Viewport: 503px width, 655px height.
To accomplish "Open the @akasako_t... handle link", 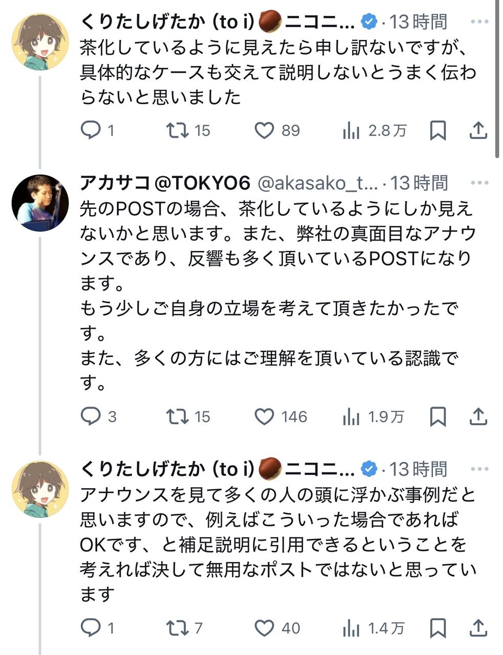I will pyautogui.click(x=317, y=183).
